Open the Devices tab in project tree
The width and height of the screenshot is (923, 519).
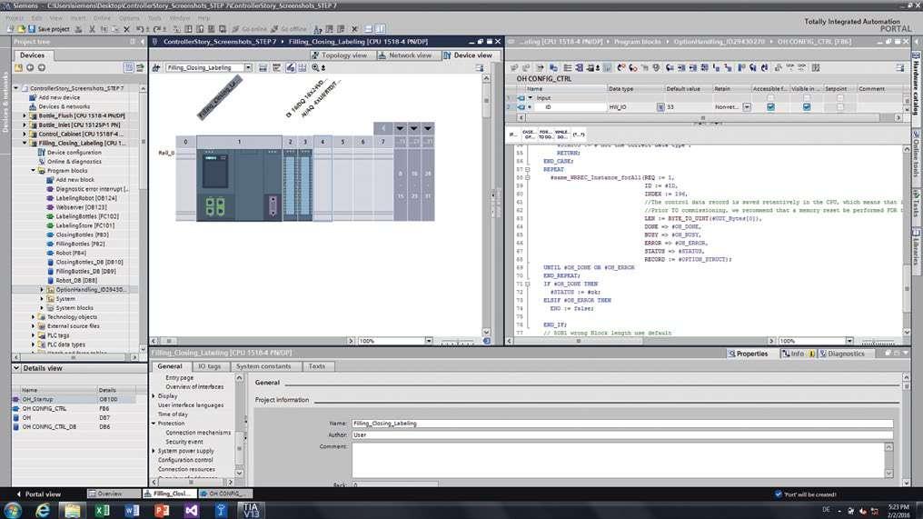pyautogui.click(x=32, y=55)
